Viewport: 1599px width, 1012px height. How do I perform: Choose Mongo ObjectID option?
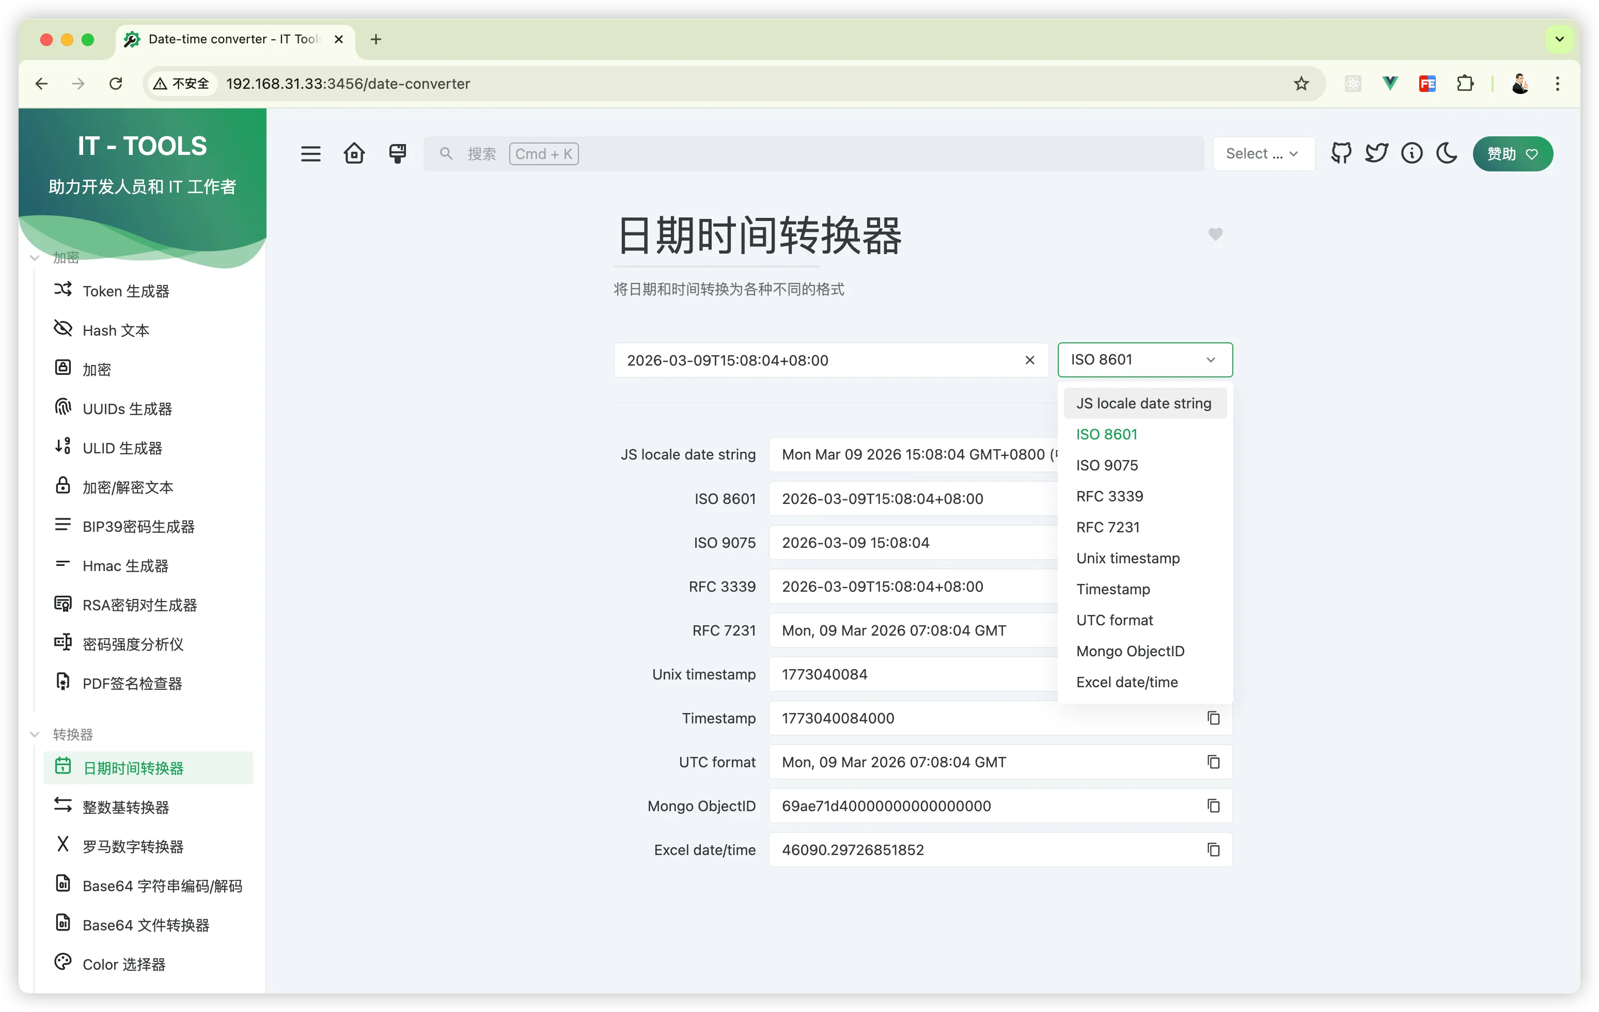tap(1145, 651)
